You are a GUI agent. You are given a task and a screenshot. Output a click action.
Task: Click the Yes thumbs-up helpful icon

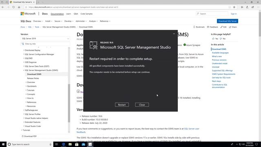pyautogui.click(x=213, y=39)
